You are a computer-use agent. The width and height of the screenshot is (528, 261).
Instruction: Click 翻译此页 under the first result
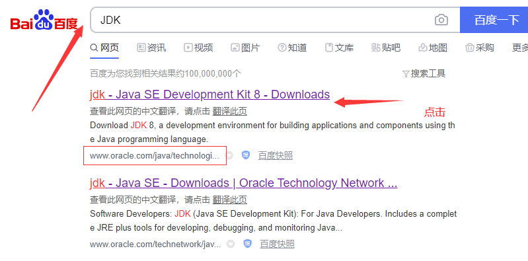[x=230, y=111]
